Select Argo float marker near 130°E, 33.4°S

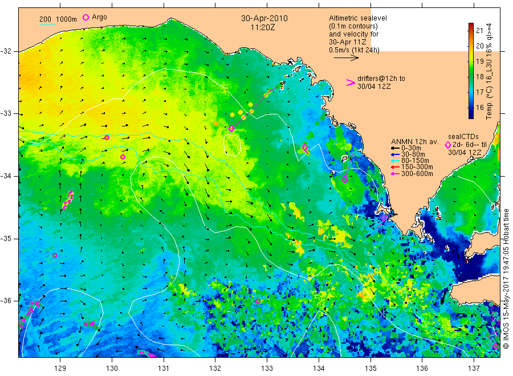[x=107, y=138]
